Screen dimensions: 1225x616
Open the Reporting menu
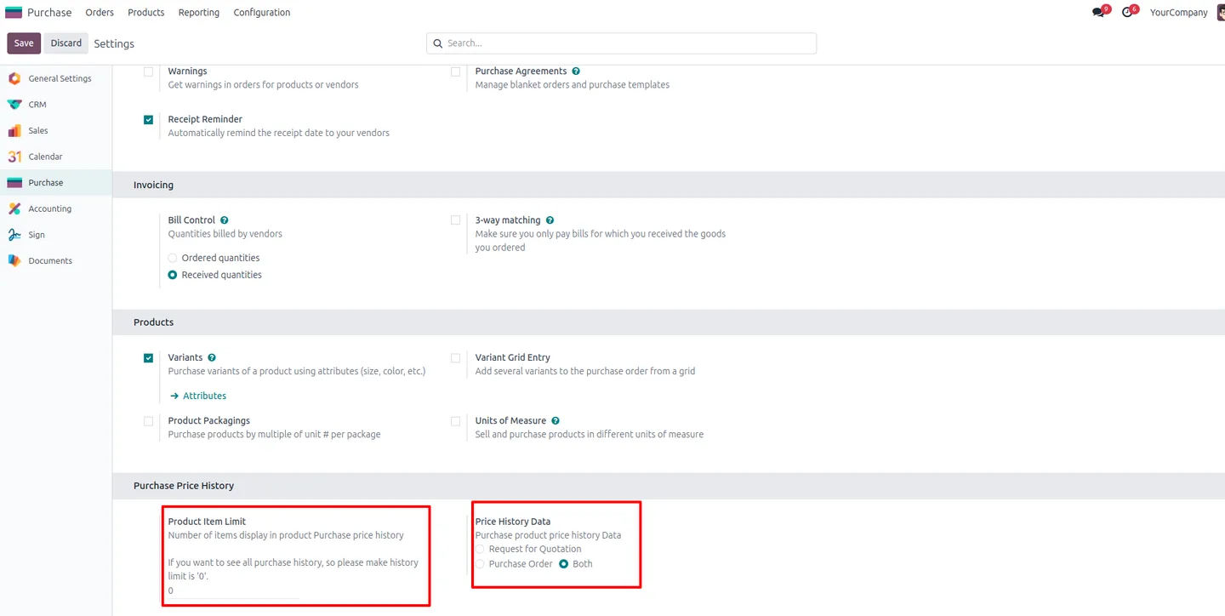[199, 13]
